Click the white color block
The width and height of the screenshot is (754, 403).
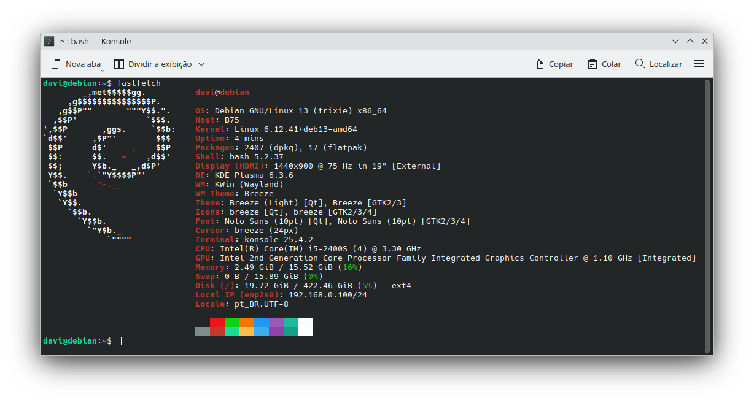coord(305,326)
